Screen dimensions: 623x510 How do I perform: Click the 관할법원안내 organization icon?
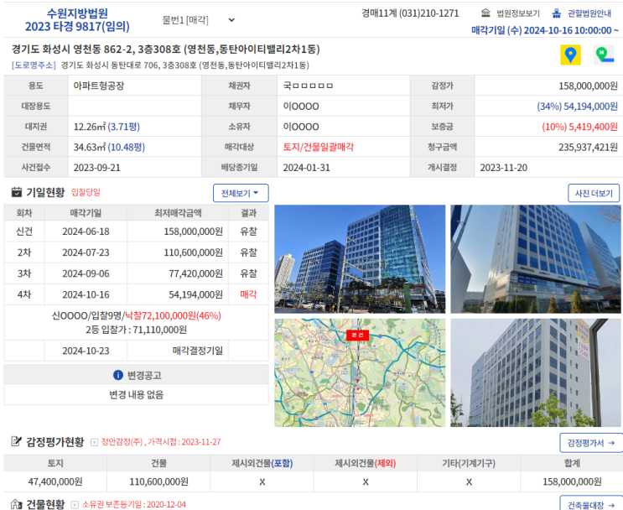point(557,13)
